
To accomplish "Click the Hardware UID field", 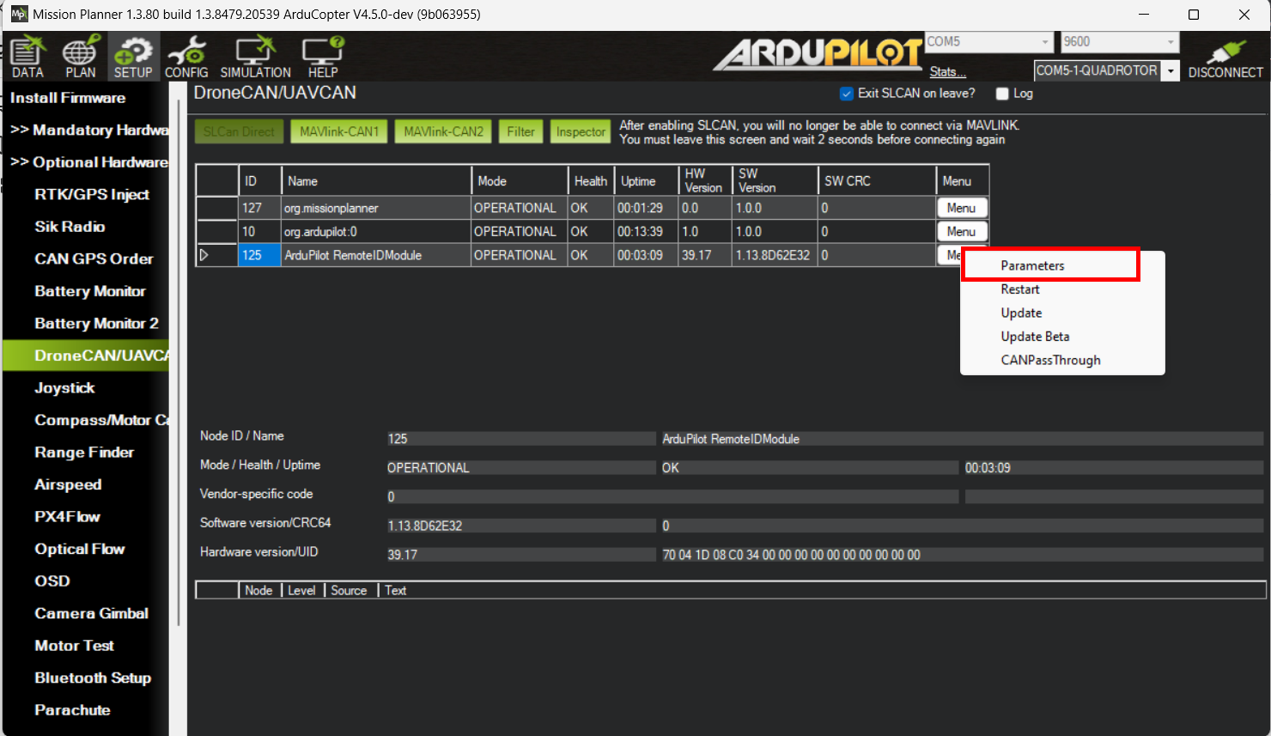I will (962, 555).
